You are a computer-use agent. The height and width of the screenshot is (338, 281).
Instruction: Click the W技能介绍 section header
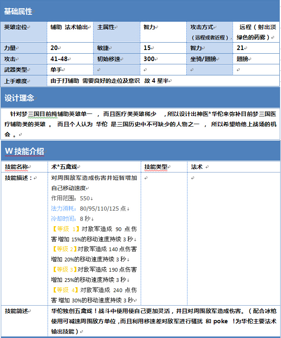click(24, 151)
